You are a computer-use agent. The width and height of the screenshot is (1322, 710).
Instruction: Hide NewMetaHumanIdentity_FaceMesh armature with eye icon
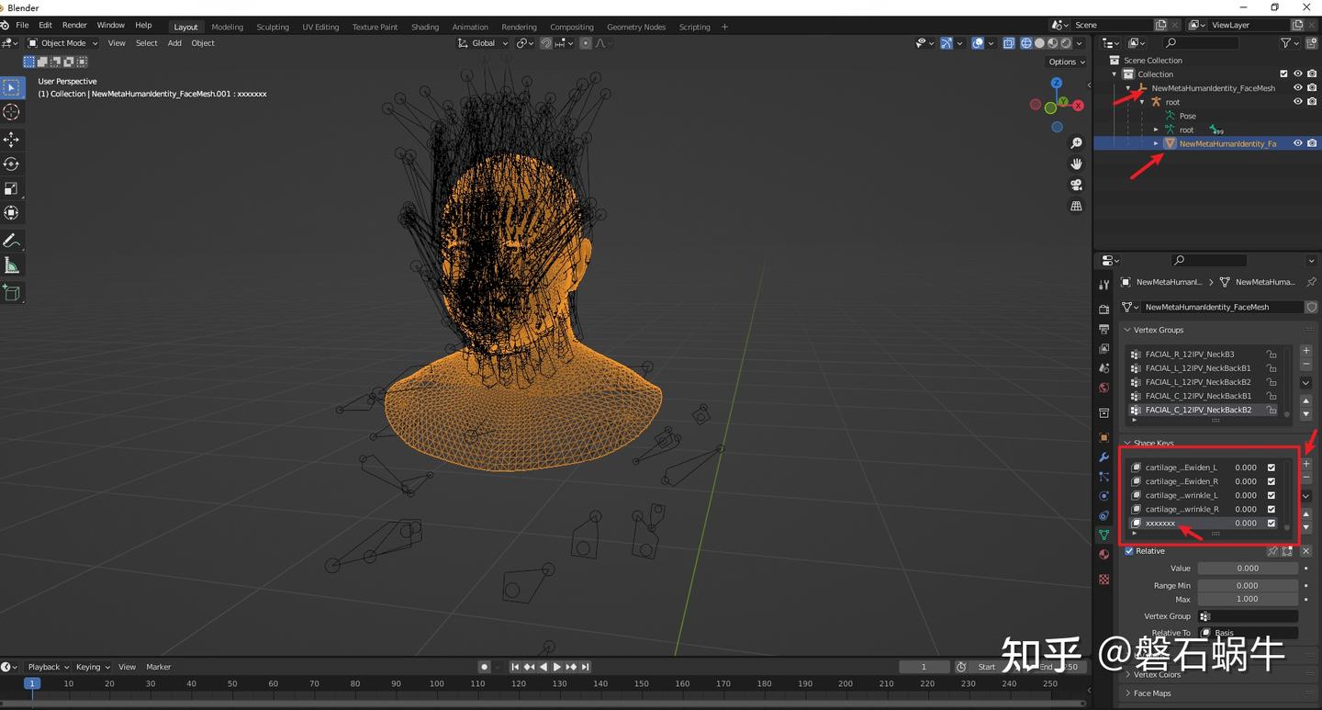[1298, 88]
